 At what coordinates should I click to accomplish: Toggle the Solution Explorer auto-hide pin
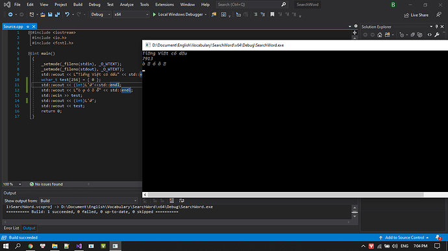436,27
